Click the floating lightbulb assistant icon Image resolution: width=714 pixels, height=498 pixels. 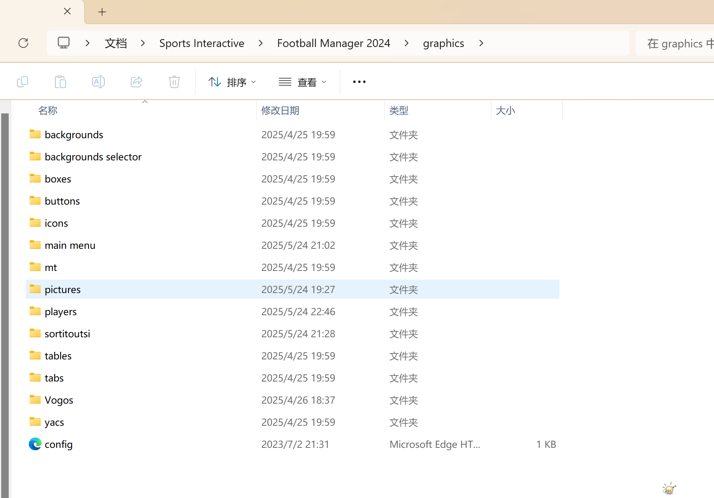click(x=669, y=489)
